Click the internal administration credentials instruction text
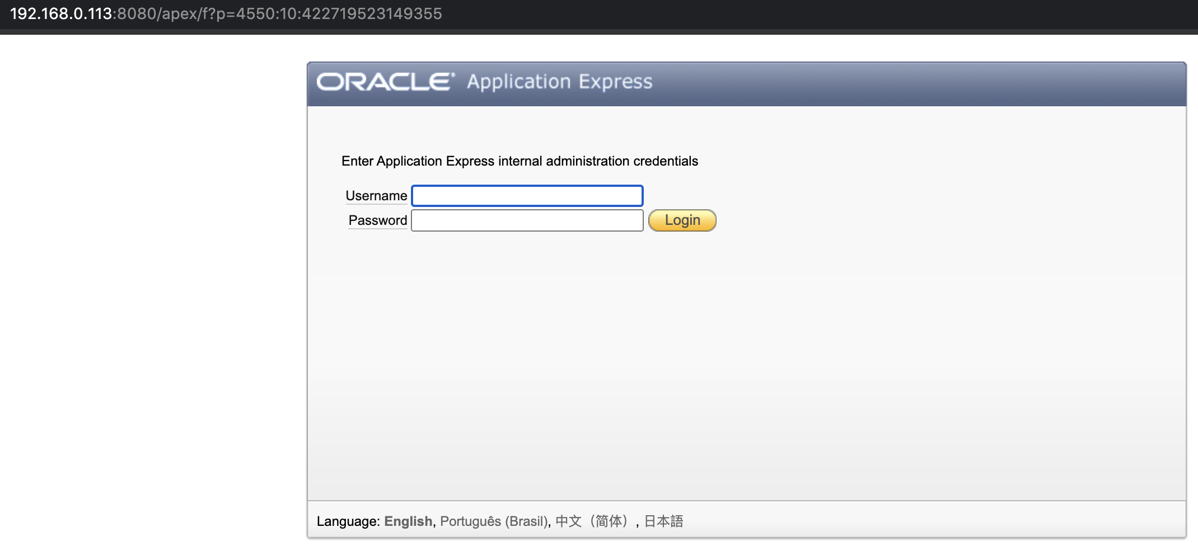This screenshot has width=1198, height=546. tap(520, 161)
